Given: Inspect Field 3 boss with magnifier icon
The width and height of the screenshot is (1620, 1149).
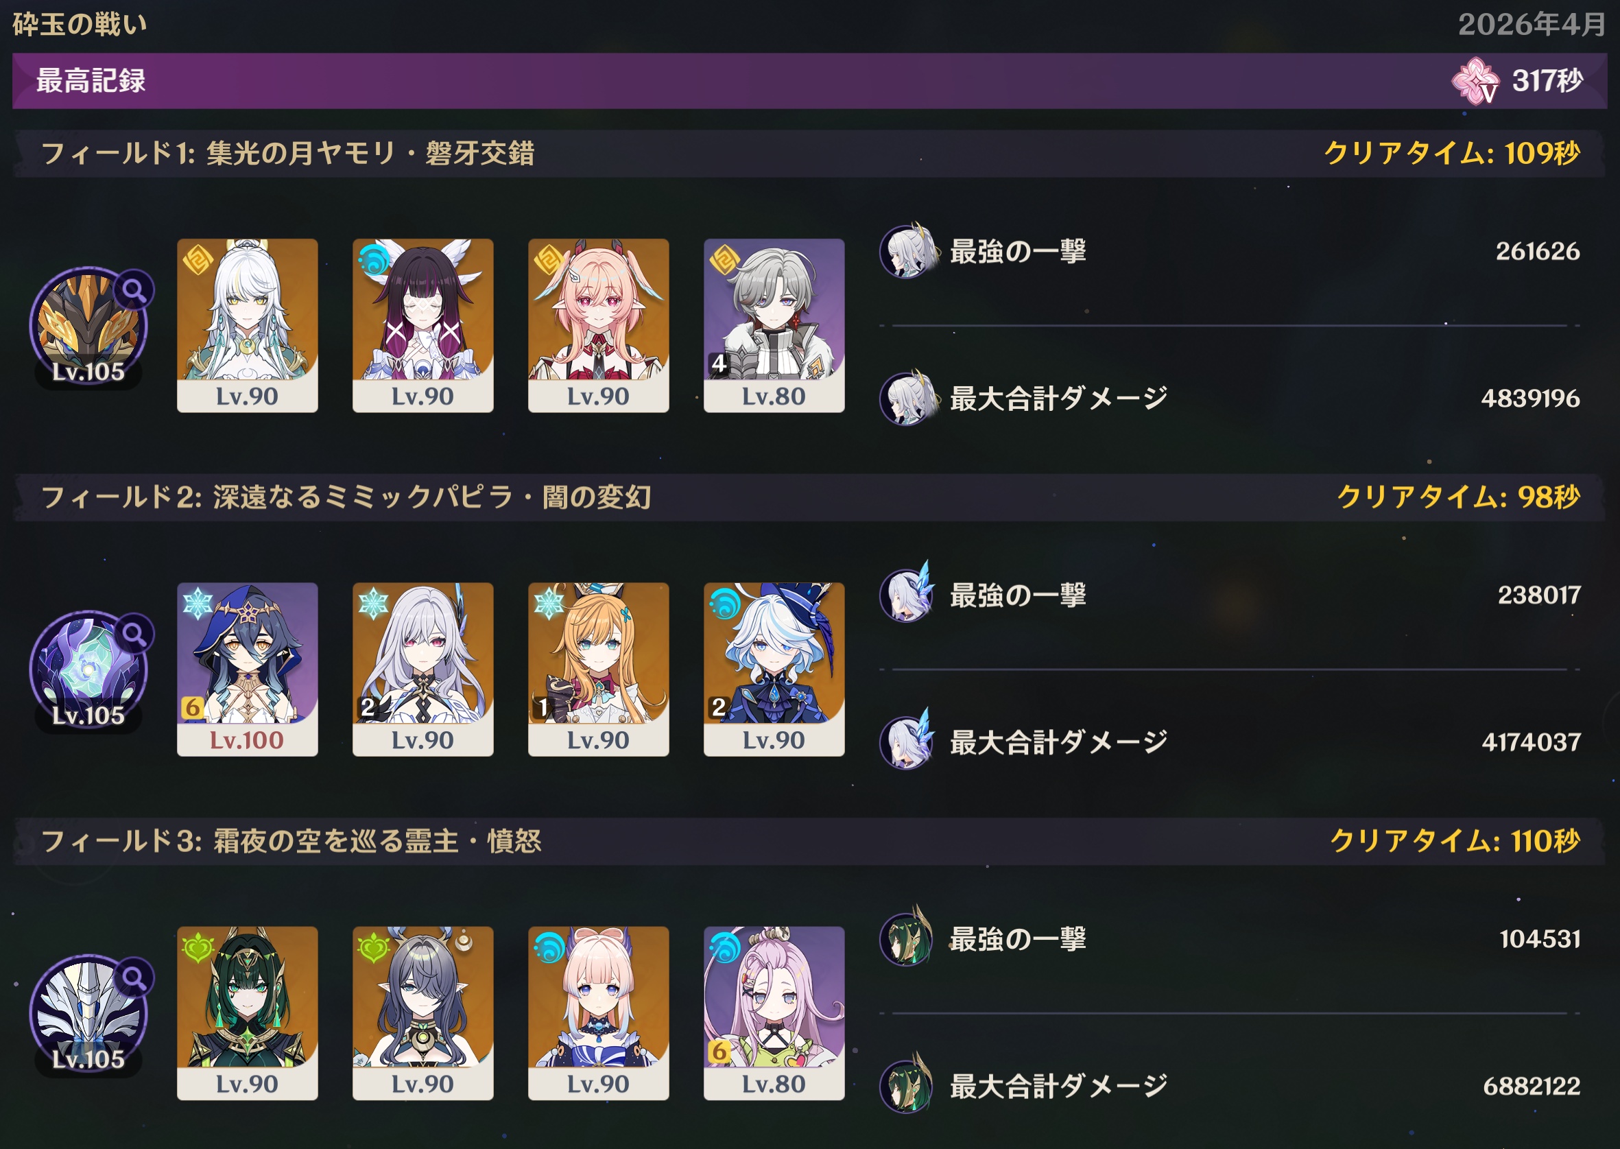Looking at the screenshot, I should tap(88, 1014).
